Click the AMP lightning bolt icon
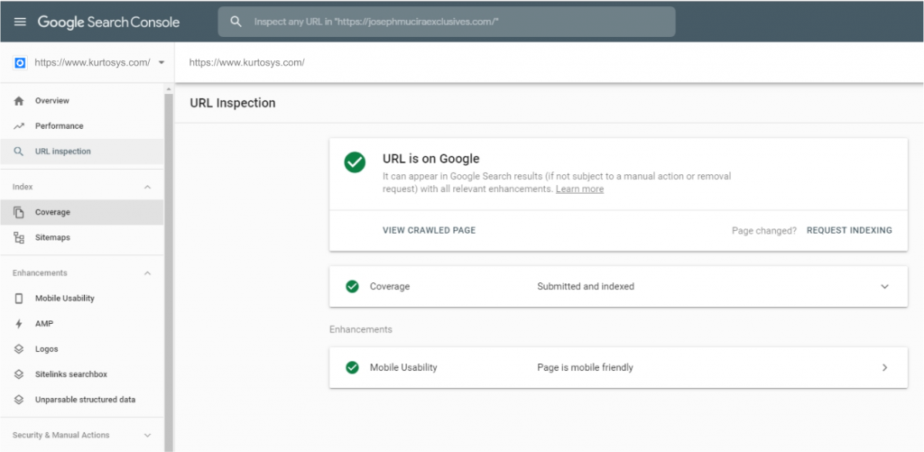924x452 pixels. click(19, 324)
